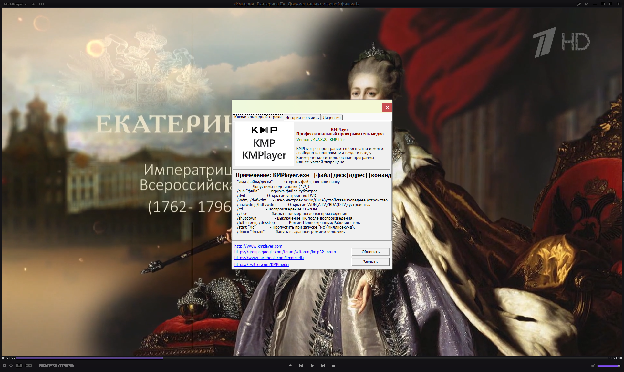Viewport: 624px width, 372px height.
Task: Click the minimize-to-tray arrow icon
Action: [587, 4]
